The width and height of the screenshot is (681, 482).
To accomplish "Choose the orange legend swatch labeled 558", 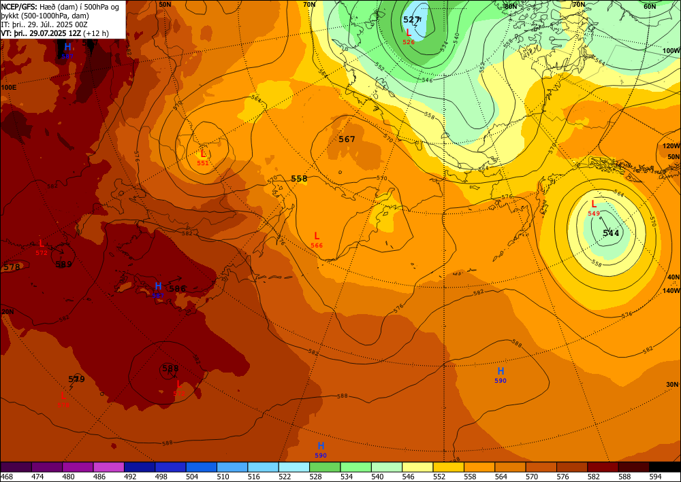I will (479, 467).
